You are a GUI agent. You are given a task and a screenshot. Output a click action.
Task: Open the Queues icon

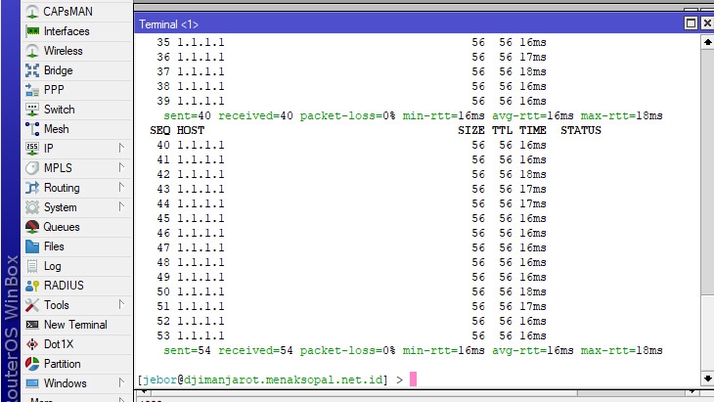click(32, 227)
